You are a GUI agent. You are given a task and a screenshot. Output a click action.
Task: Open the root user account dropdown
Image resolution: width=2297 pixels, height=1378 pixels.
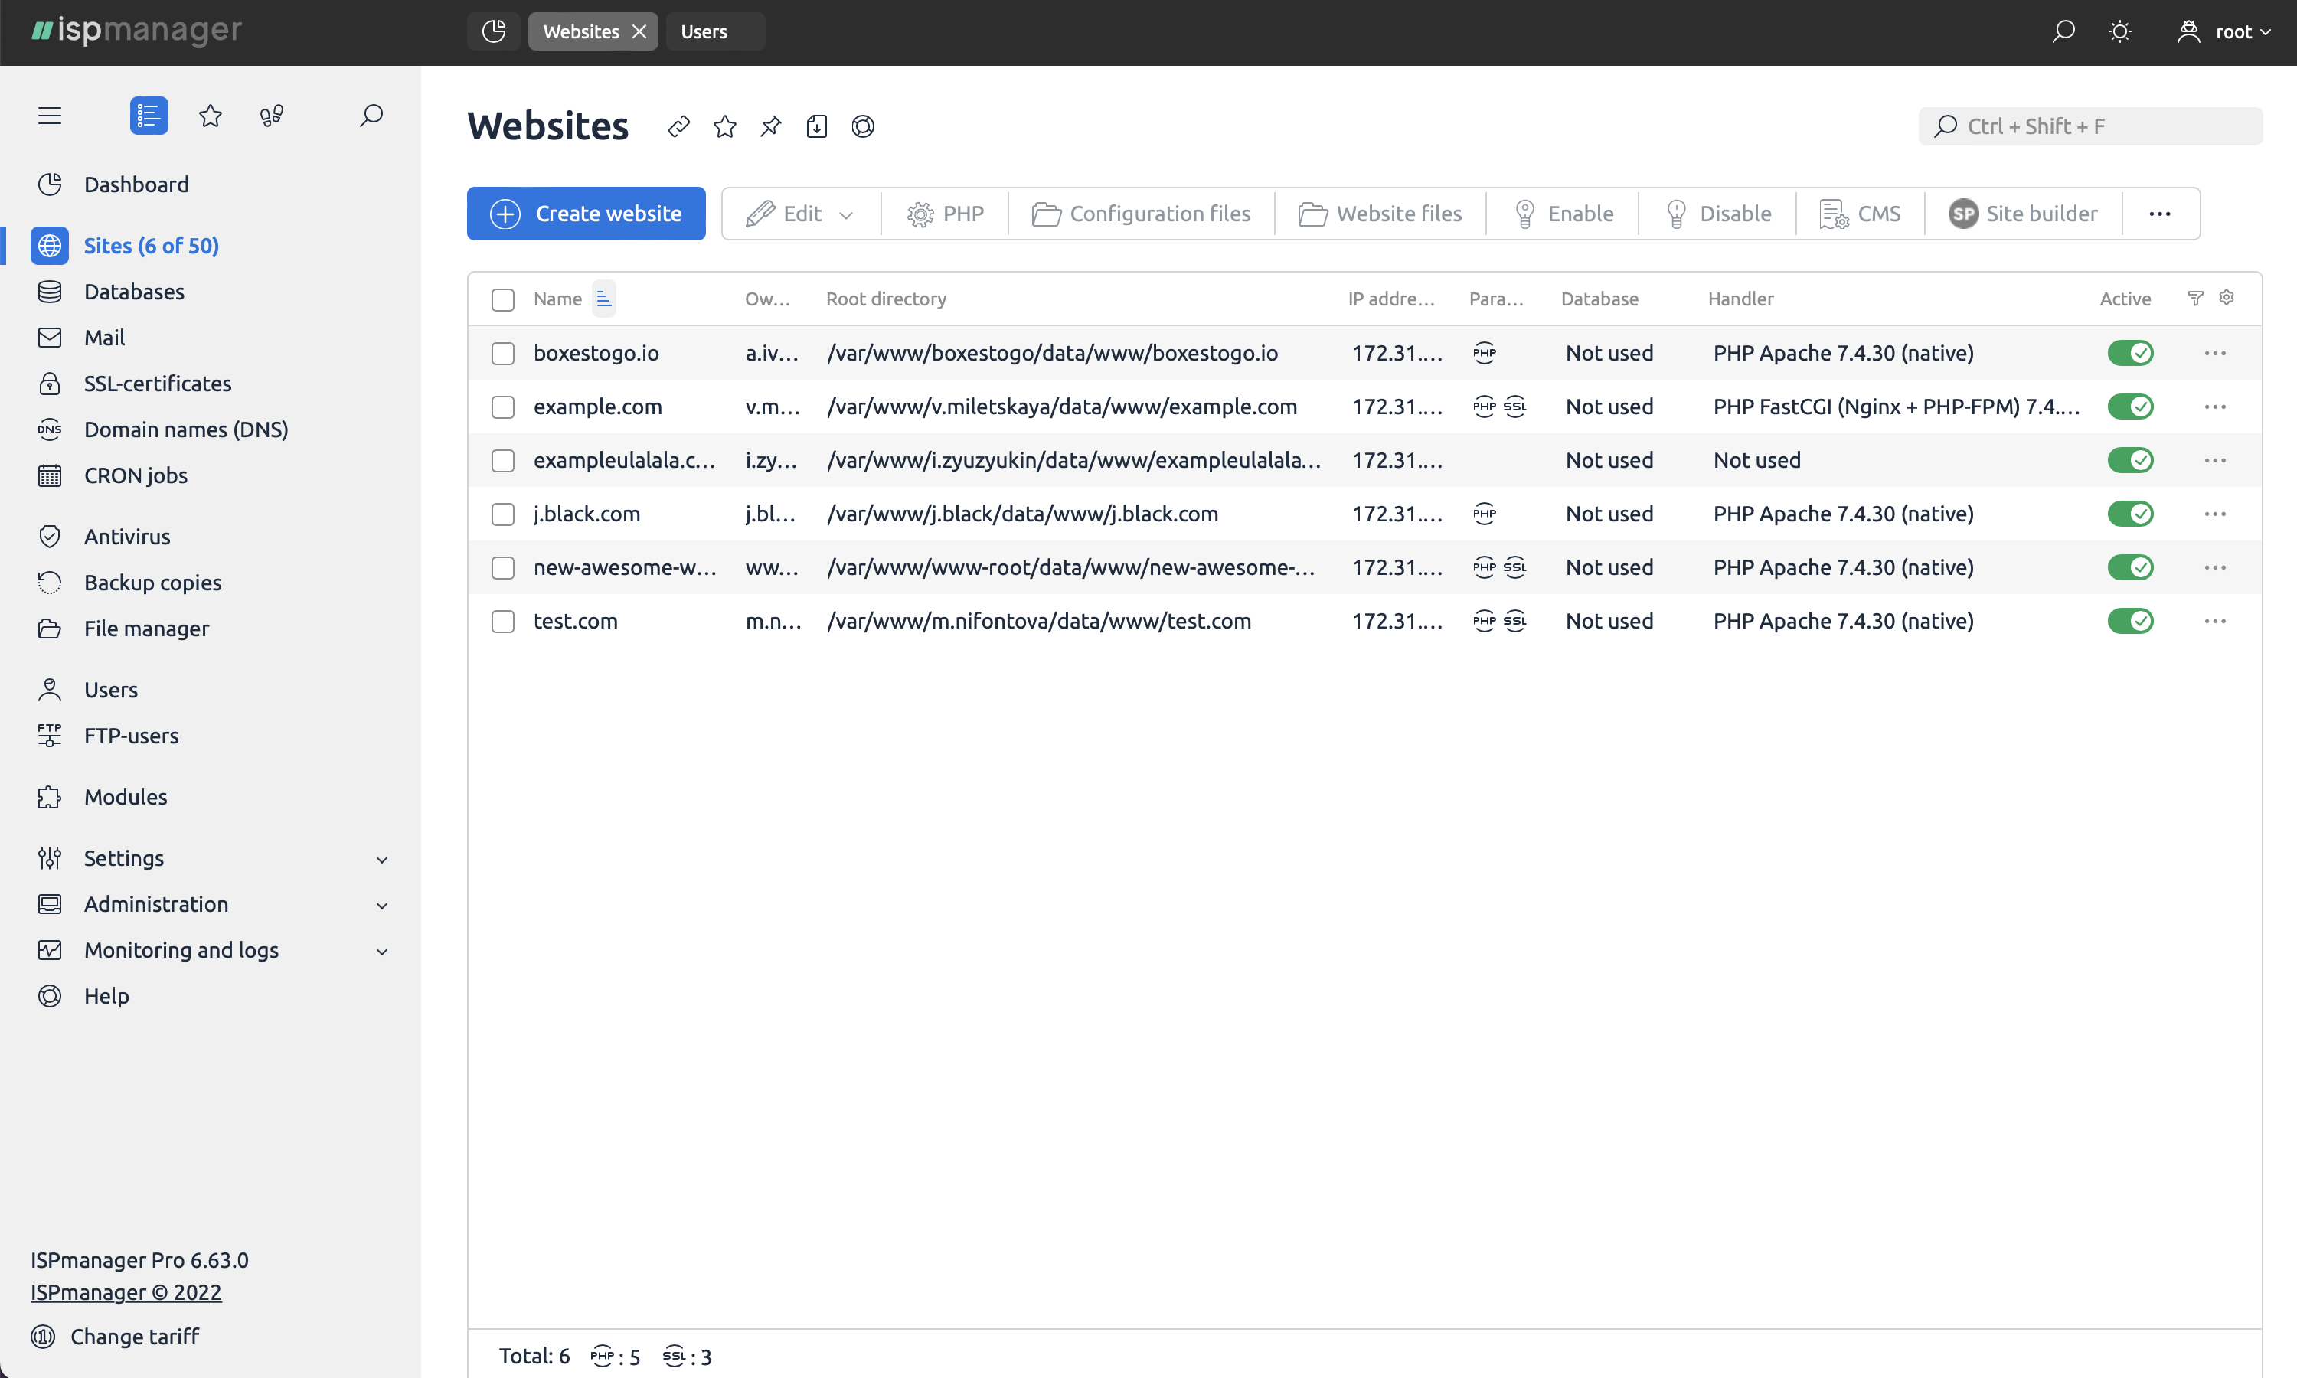[x=2224, y=31]
